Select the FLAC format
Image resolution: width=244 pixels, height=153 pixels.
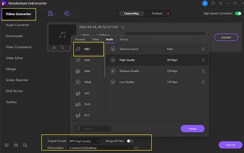[89, 104]
